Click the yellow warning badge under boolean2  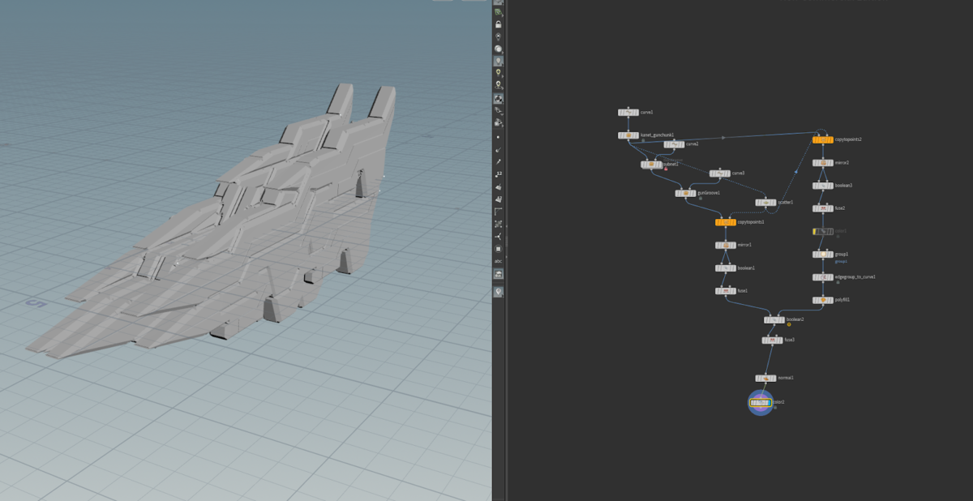pyautogui.click(x=789, y=325)
